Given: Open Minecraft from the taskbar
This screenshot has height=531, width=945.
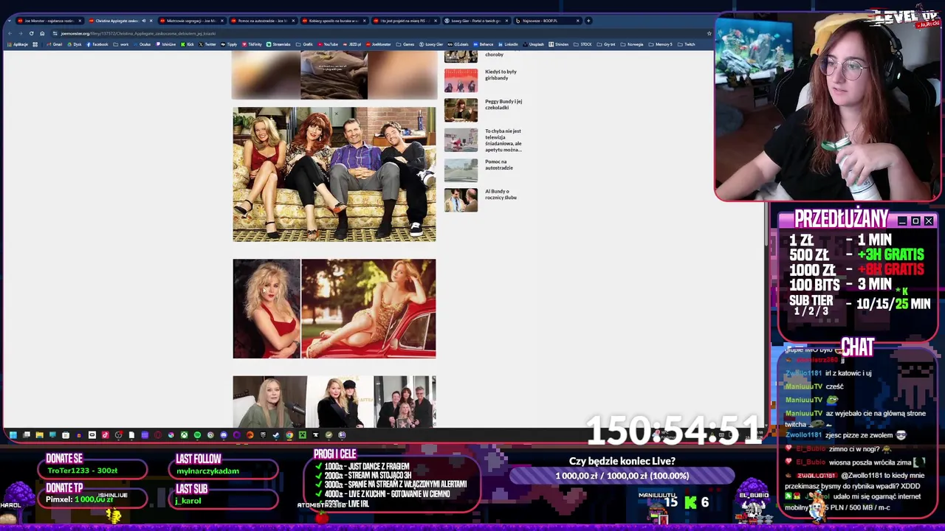Looking at the screenshot, I should click(303, 435).
